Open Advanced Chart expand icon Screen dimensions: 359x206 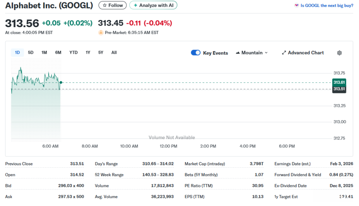click(x=284, y=53)
